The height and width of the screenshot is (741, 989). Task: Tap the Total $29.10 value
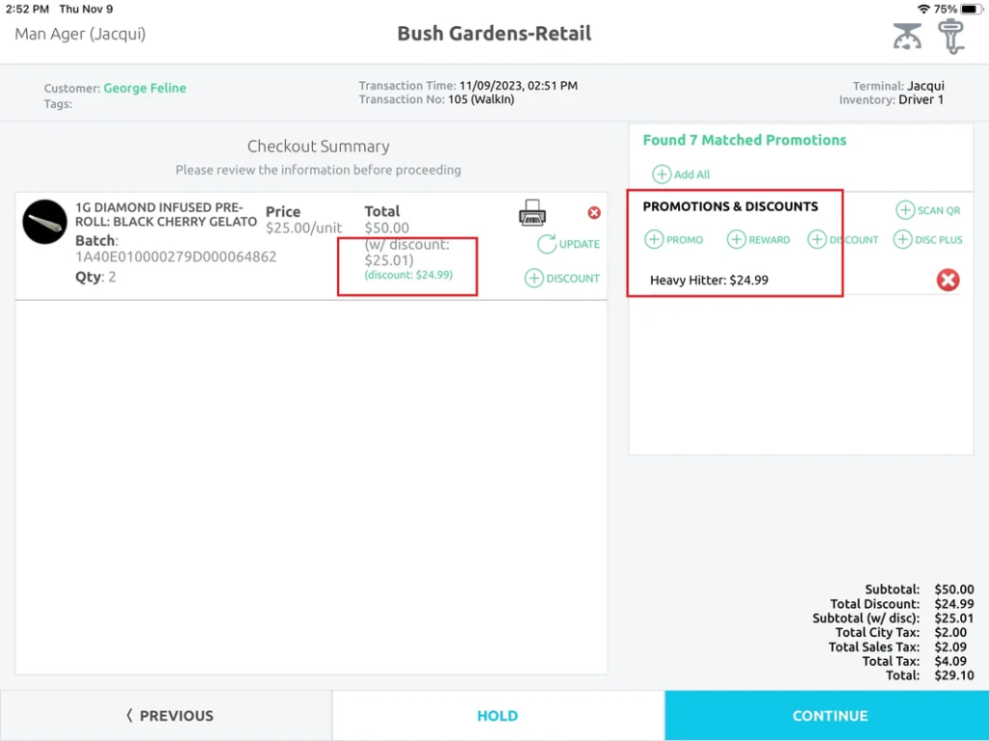pyautogui.click(x=953, y=675)
